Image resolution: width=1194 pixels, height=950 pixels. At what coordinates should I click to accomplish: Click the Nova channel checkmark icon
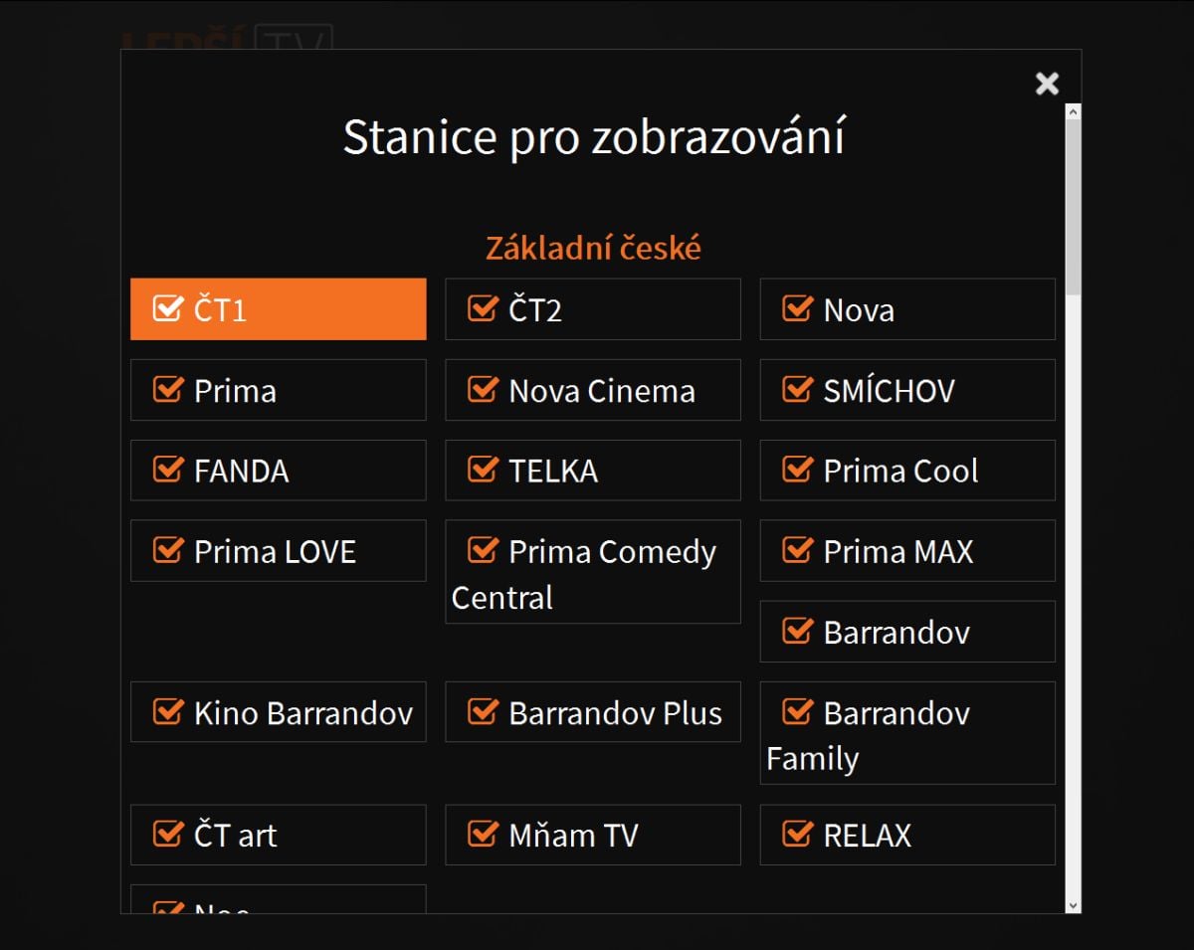pyautogui.click(x=796, y=308)
